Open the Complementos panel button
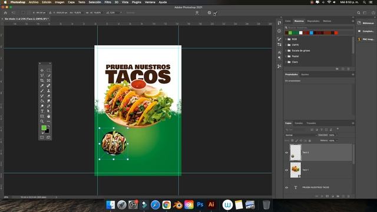377x212 pixels. [x=366, y=31]
